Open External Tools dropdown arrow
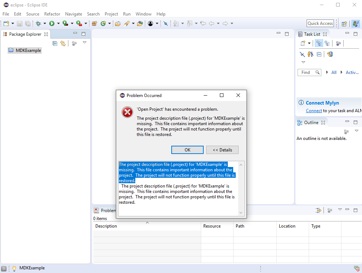The height and width of the screenshot is (273, 362). pos(86,23)
